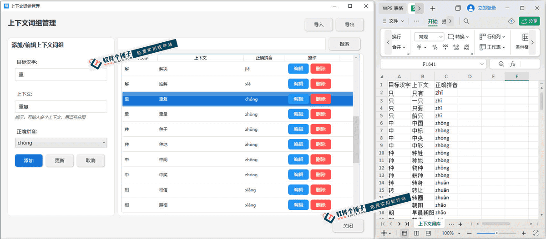Click the cloud upload icon in WPS
This screenshot has height=239, width=546.
pyautogui.click(x=511, y=21)
